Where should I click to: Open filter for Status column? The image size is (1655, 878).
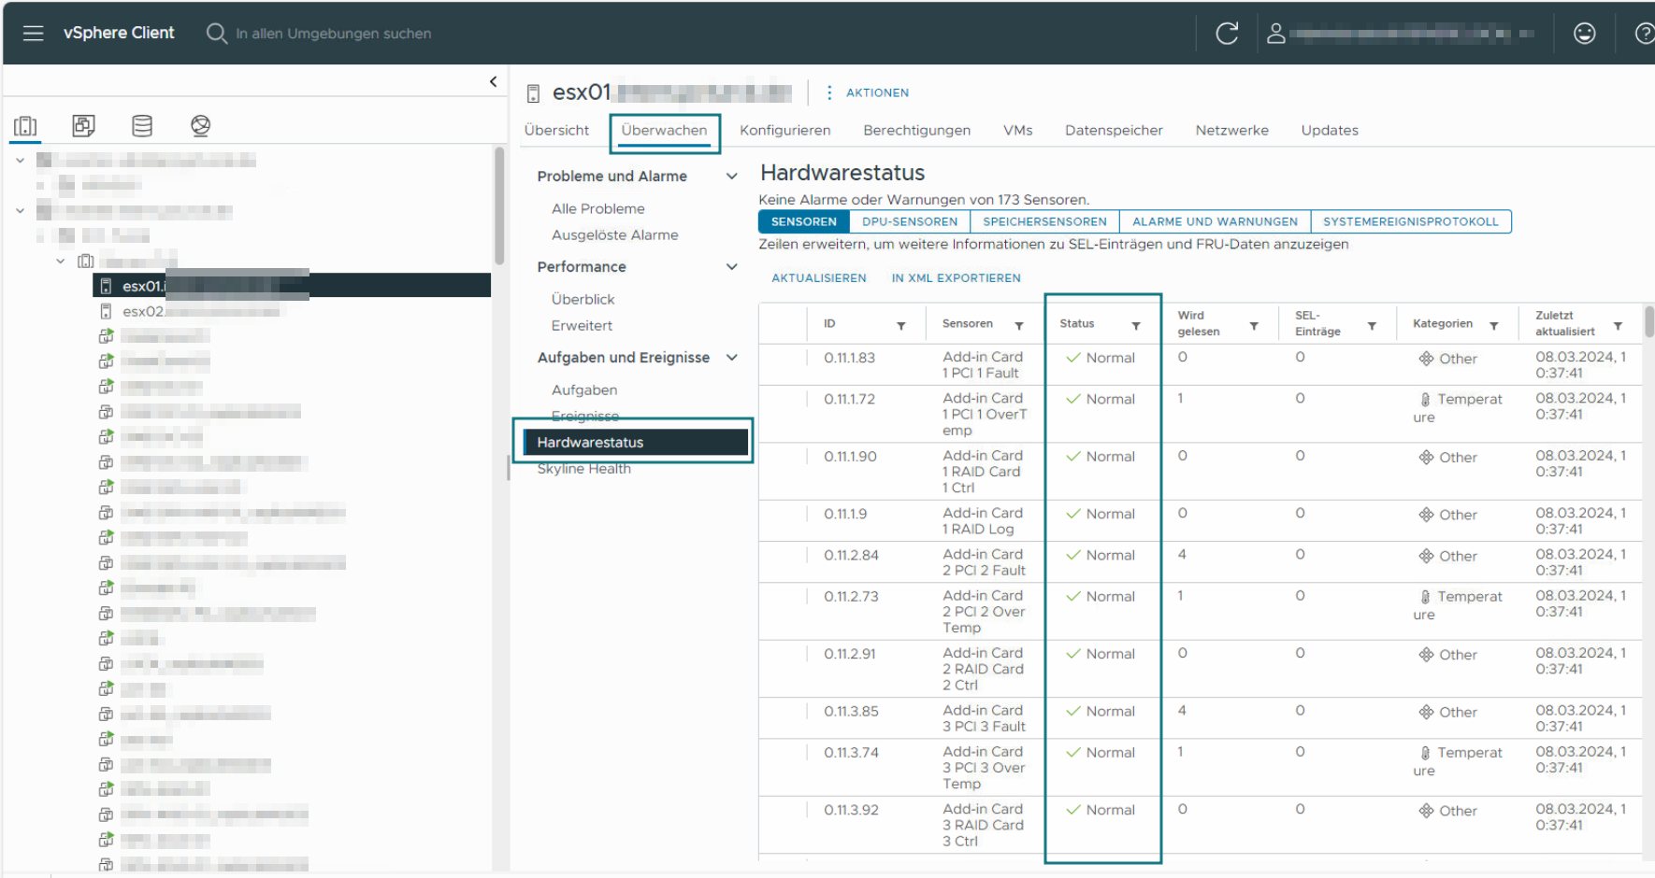point(1136,326)
